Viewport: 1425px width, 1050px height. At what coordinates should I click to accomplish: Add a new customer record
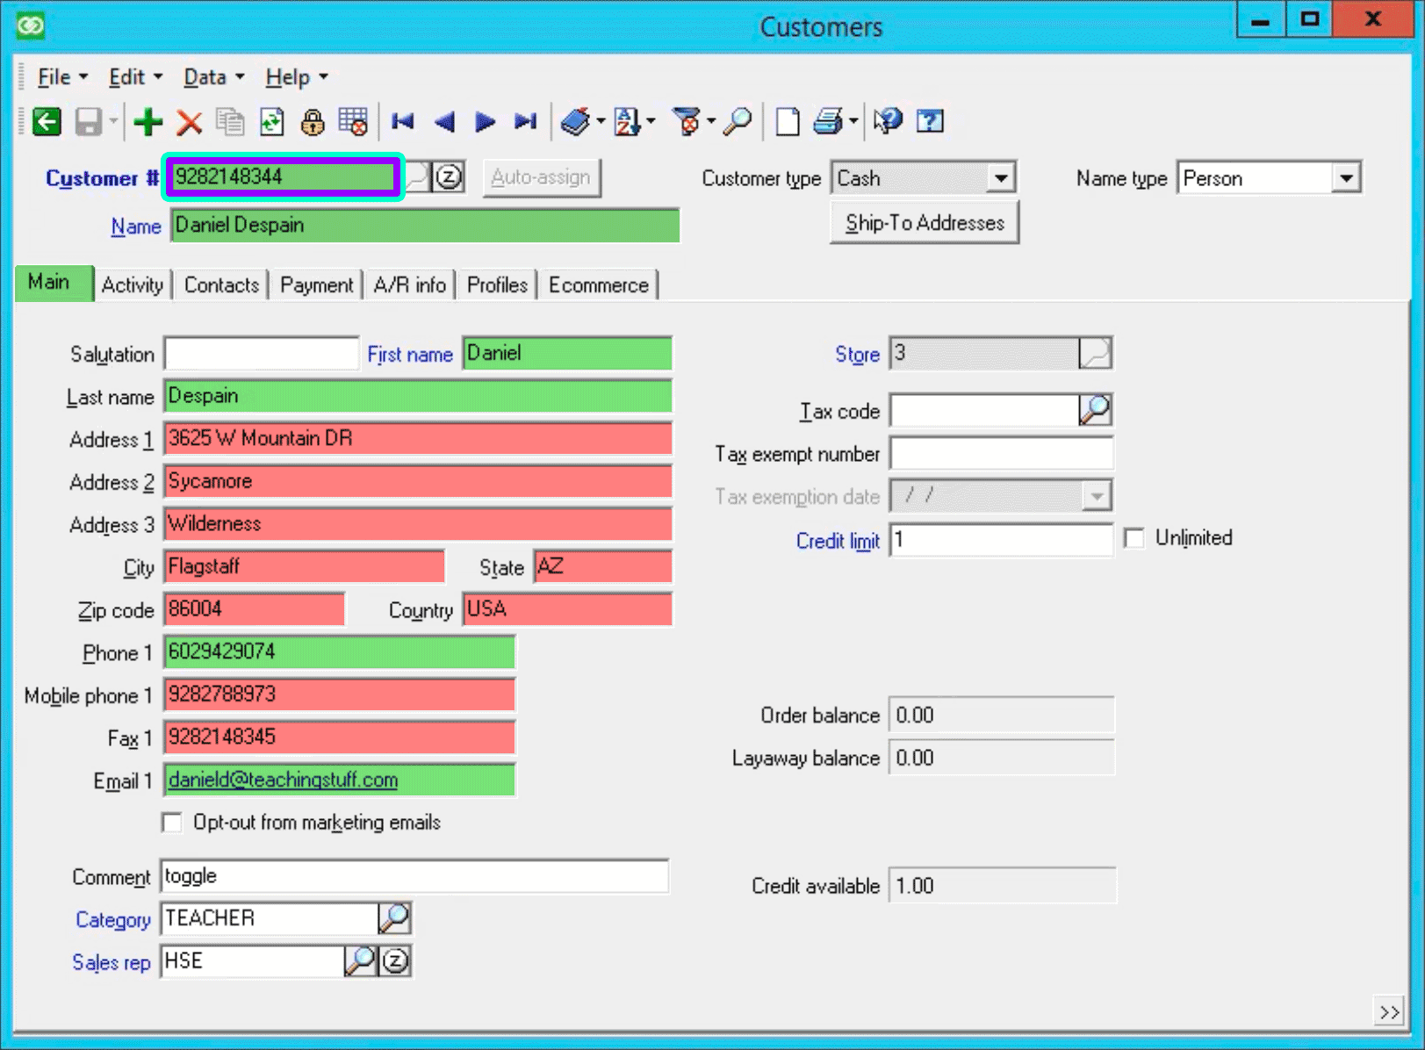148,122
